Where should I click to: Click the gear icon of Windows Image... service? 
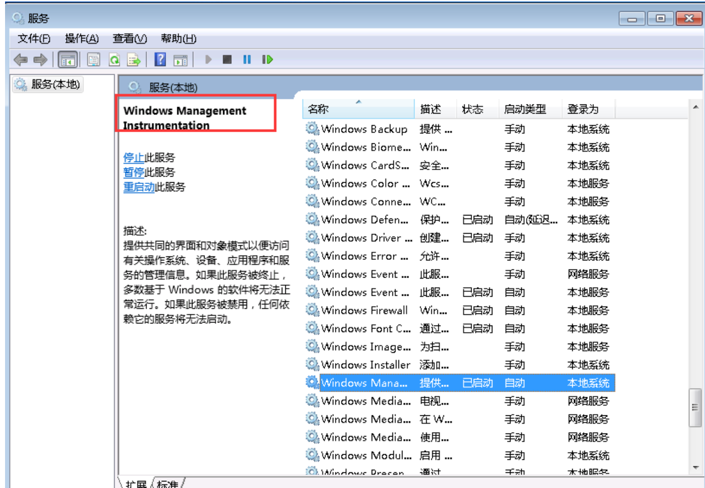click(312, 346)
